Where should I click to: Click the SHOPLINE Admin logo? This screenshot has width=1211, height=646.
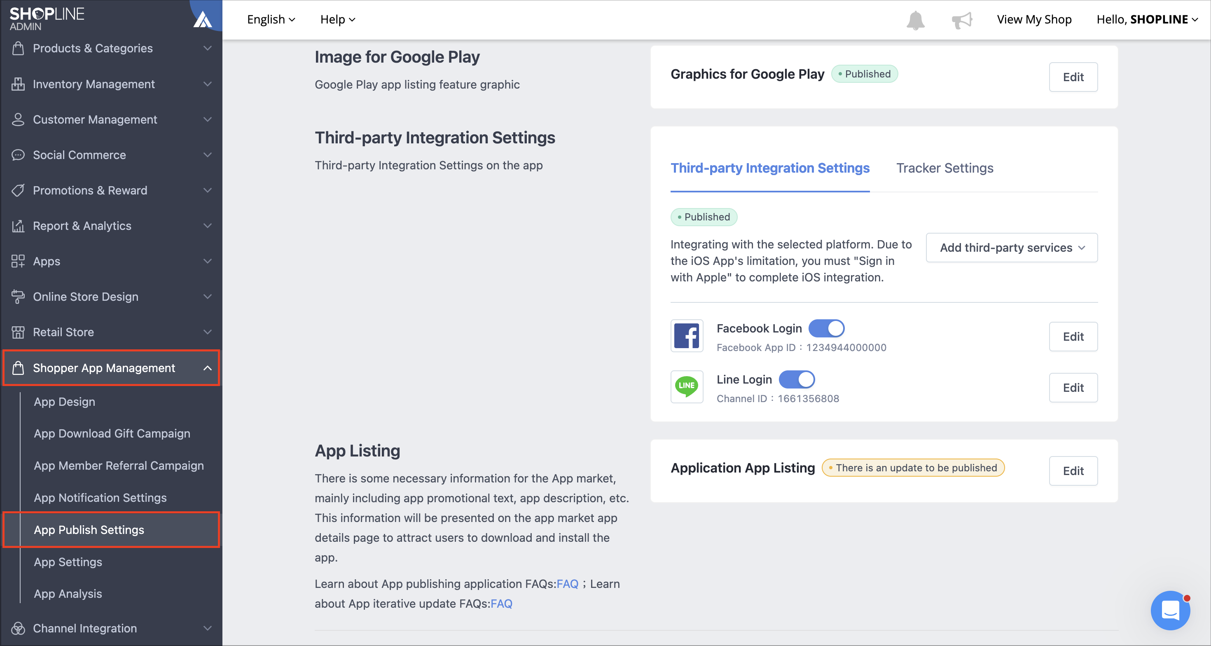click(47, 19)
